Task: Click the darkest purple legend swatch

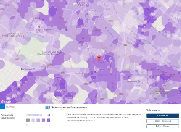Action: (48, 120)
